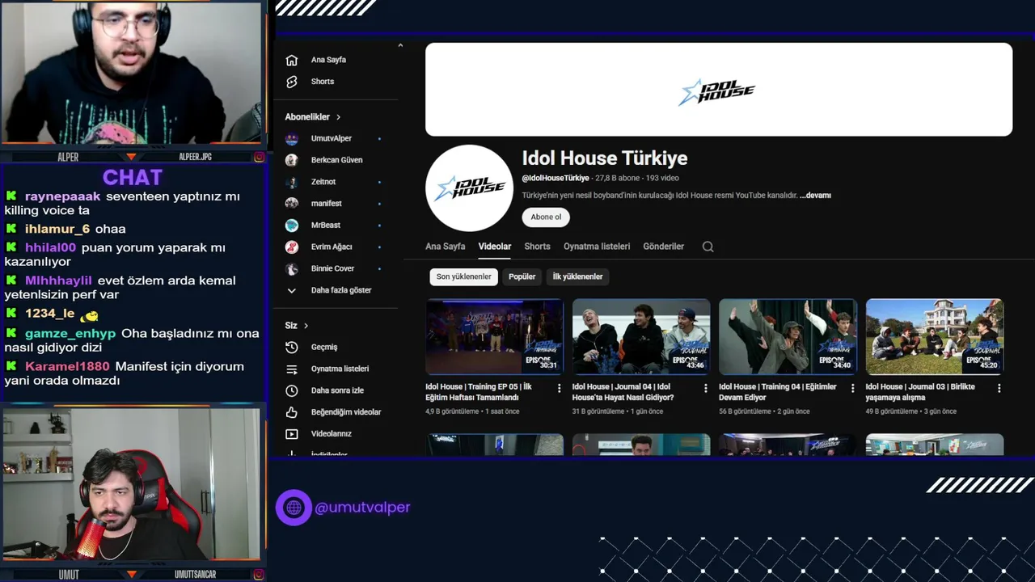The image size is (1035, 582).
Task: Open the Gönderiler channel tab
Action: [x=664, y=247]
